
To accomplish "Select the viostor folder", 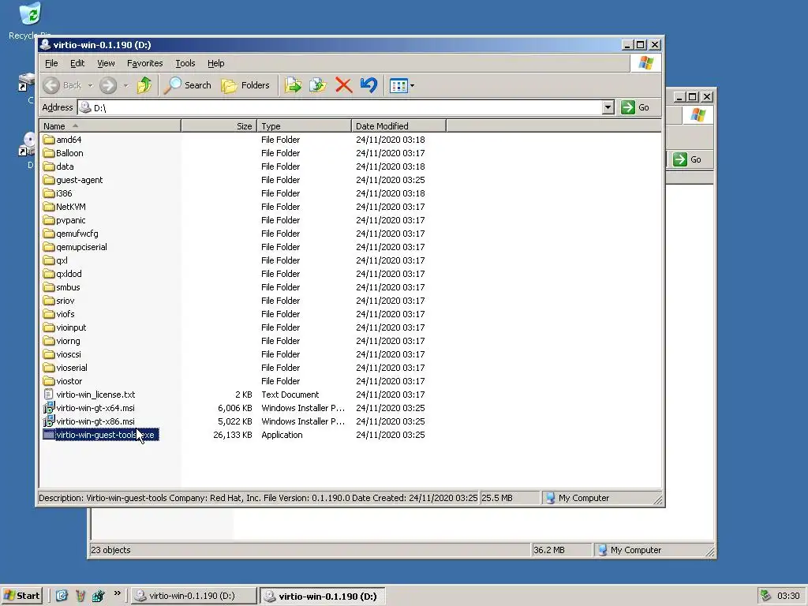I will [63, 381].
